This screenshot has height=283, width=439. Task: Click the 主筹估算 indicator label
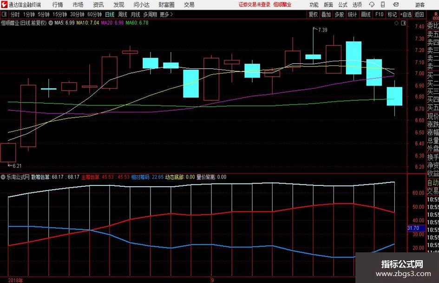click(91, 177)
